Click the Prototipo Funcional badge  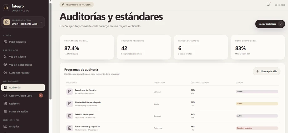77,5
